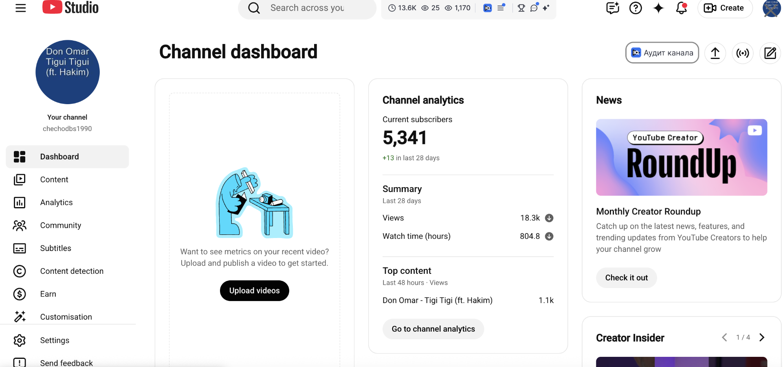Screen dimensions: 783x367
Task: Click the large channel profile picture
Action: click(x=68, y=72)
